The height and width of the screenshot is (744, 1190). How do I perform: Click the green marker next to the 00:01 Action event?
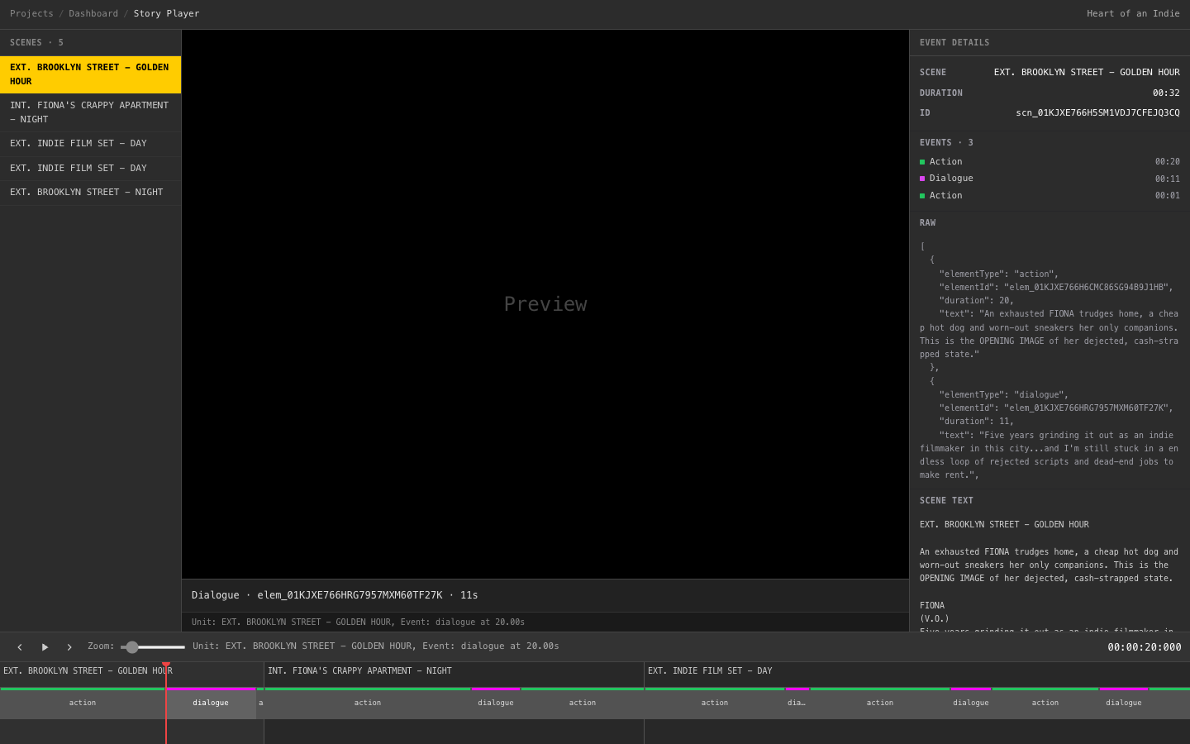click(923, 195)
